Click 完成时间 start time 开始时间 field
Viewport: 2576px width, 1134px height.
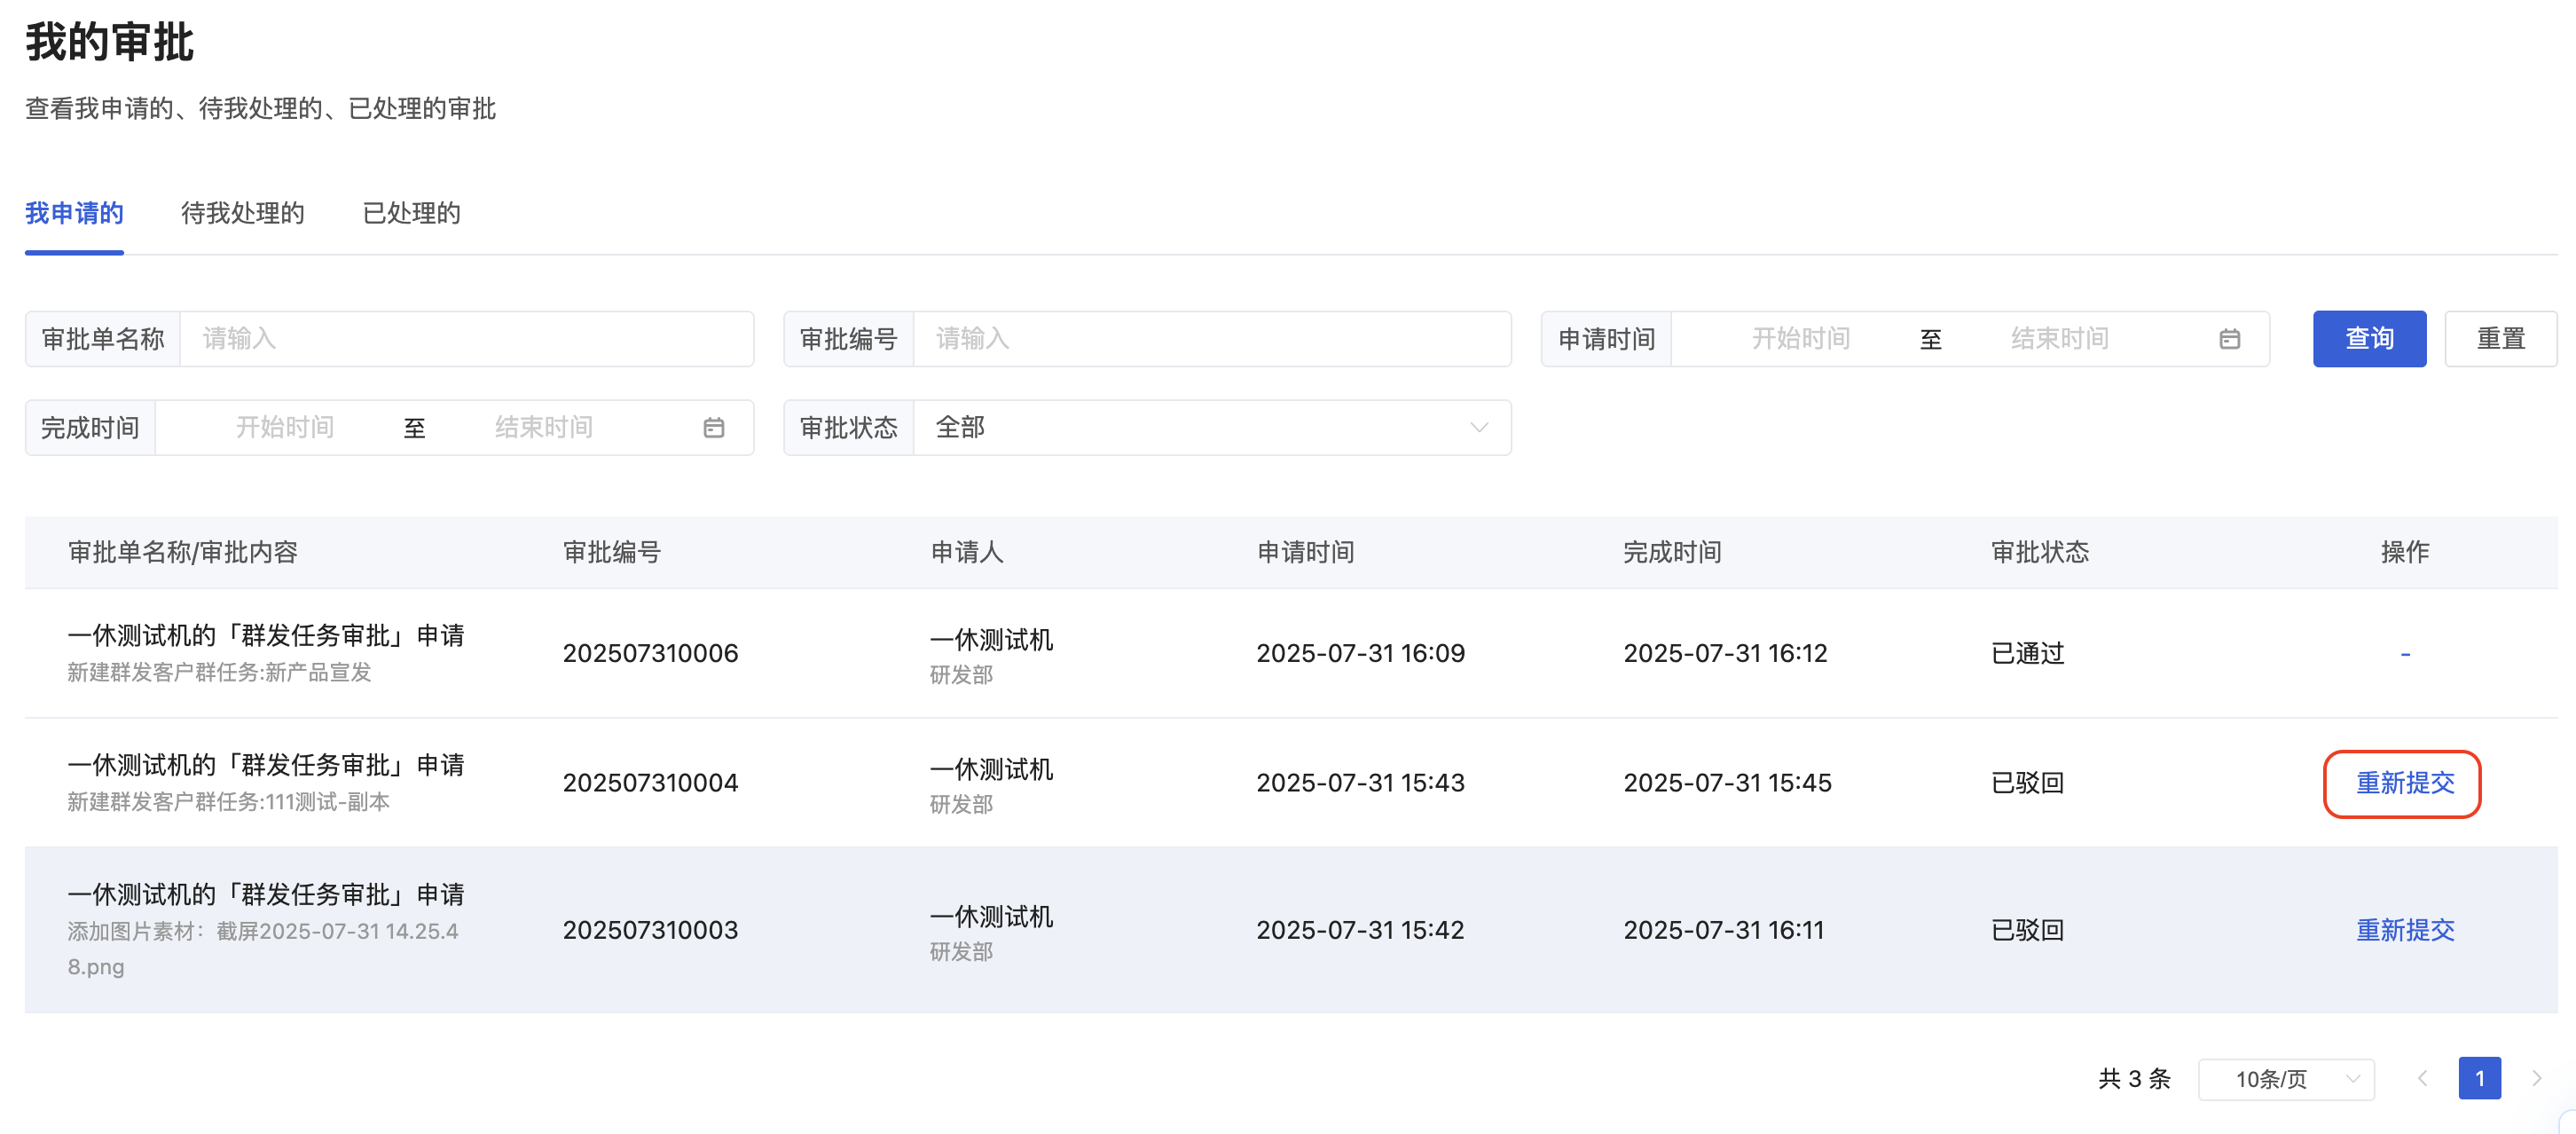pyautogui.click(x=285, y=428)
